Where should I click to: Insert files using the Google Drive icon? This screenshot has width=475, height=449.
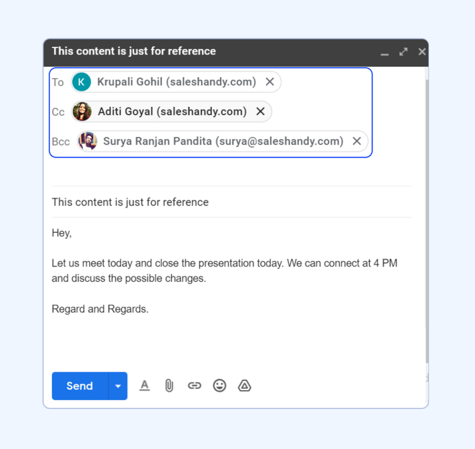click(x=245, y=385)
